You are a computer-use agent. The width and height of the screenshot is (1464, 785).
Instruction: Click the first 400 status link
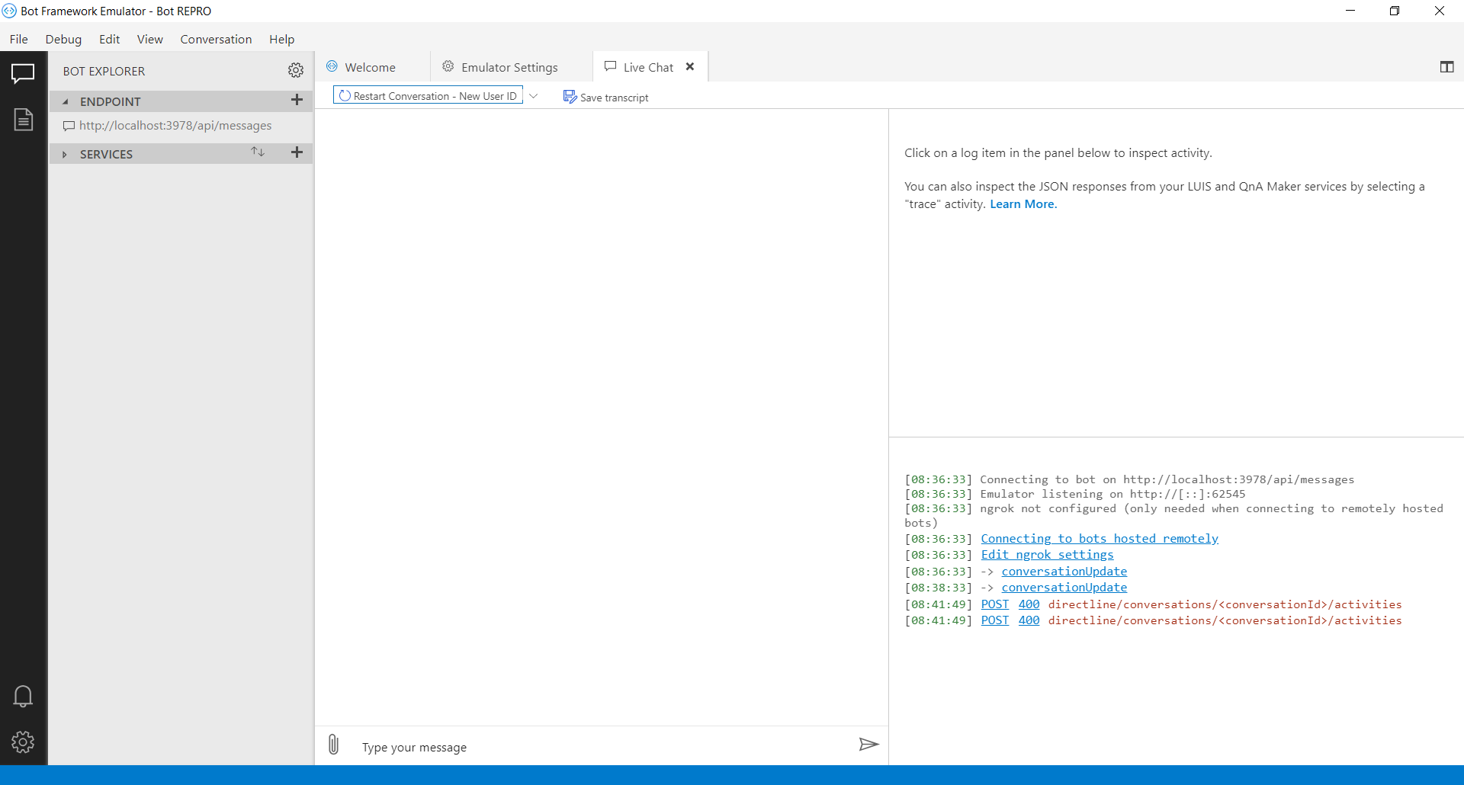(x=1029, y=604)
